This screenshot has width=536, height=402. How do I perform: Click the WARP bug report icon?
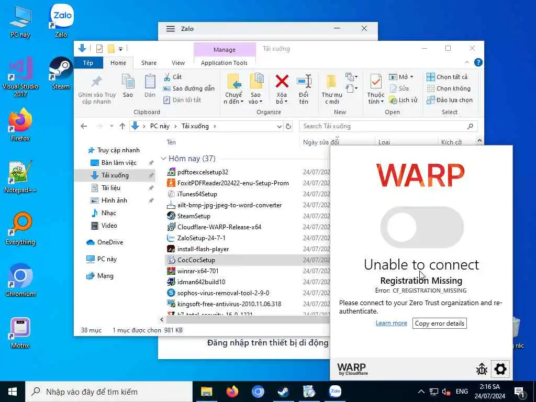pos(482,369)
